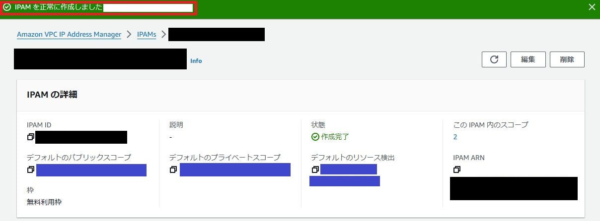Screen dimensions: 600x221
Task: Copy the default private scope ID
Action: 173,169
